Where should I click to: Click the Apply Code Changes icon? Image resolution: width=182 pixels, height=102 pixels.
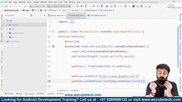(82, 6)
